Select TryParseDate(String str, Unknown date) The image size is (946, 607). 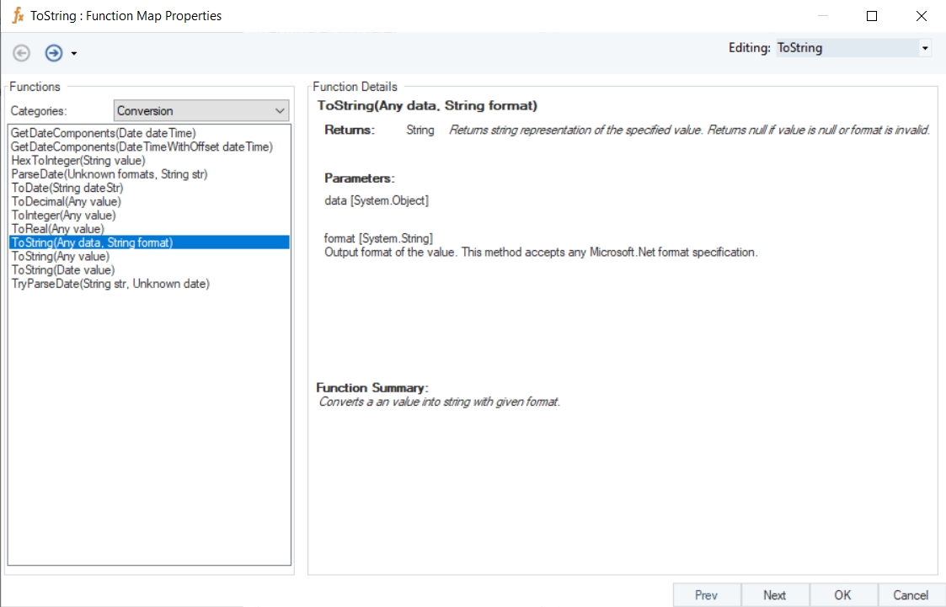tap(110, 284)
